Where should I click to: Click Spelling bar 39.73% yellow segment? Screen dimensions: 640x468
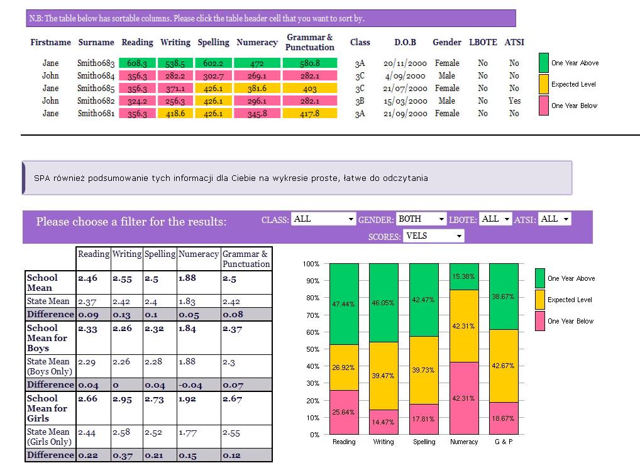coord(424,370)
